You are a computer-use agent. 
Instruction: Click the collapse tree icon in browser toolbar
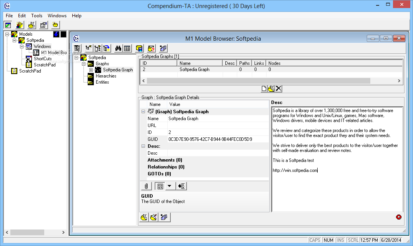[x=88, y=48]
